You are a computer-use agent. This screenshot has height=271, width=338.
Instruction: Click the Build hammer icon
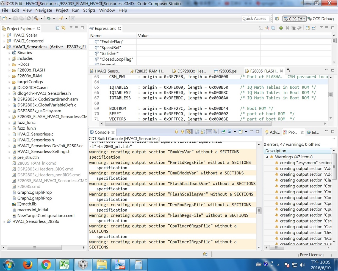point(36,18)
